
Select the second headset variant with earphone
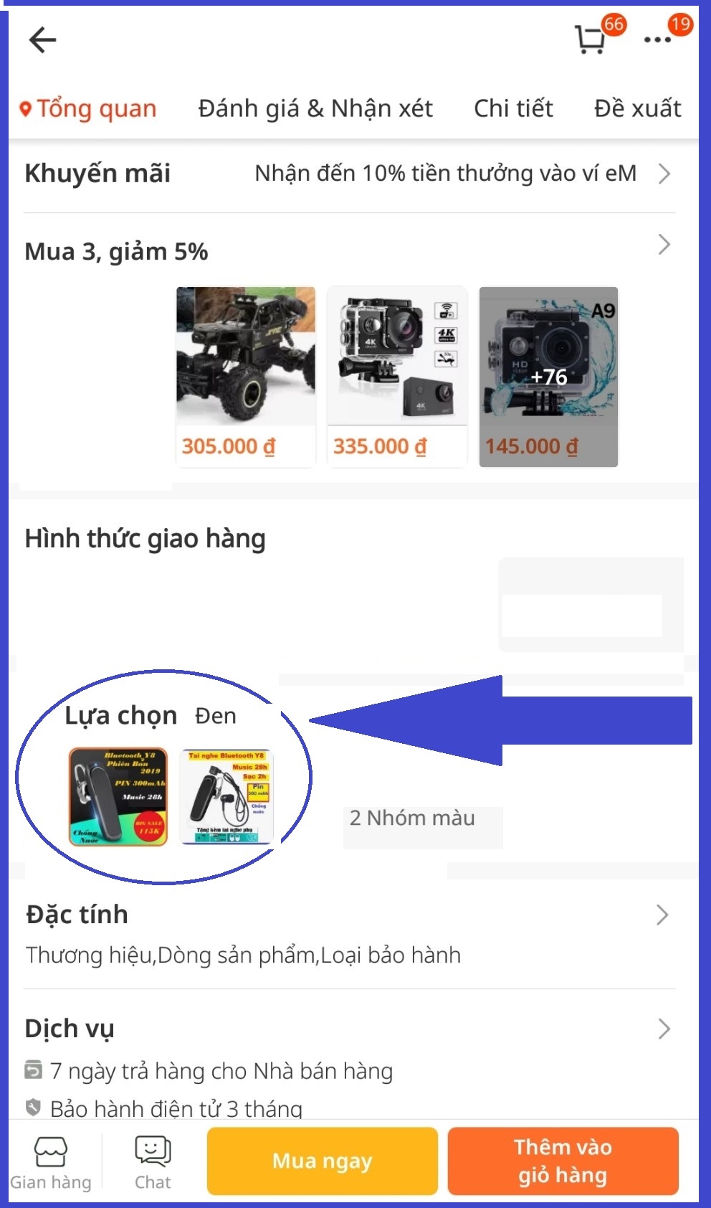227,797
